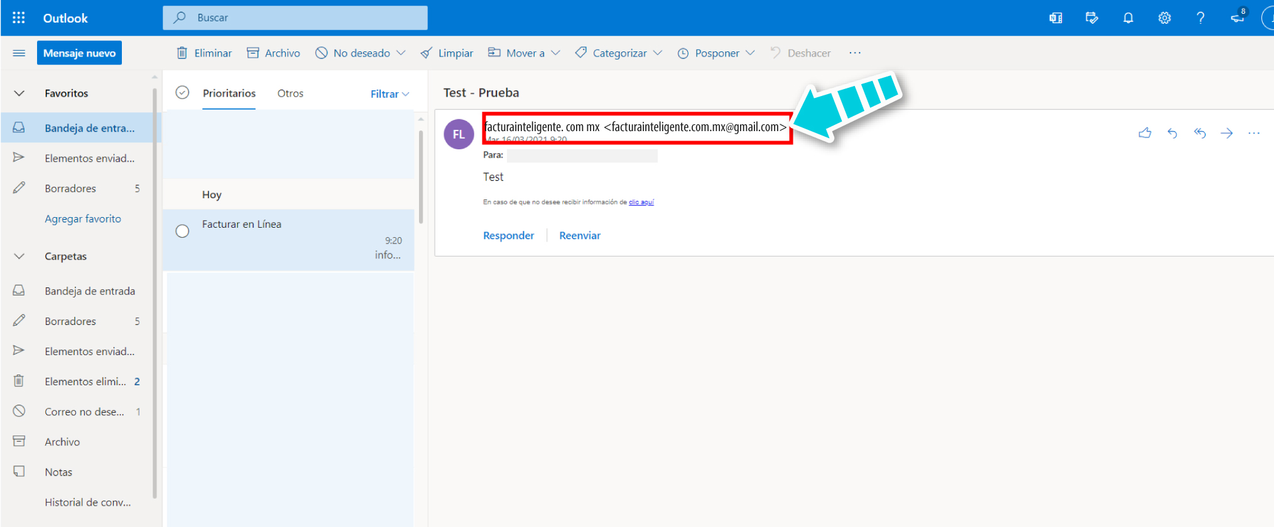Collapse the Favoritos section
Viewport: 1274px width, 527px height.
point(19,93)
